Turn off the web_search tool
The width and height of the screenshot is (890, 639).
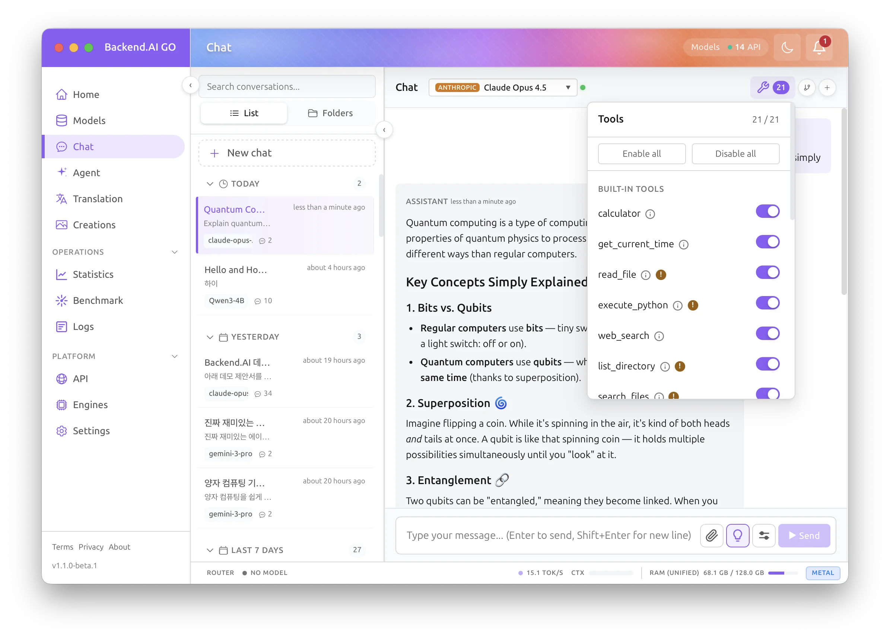tap(767, 333)
